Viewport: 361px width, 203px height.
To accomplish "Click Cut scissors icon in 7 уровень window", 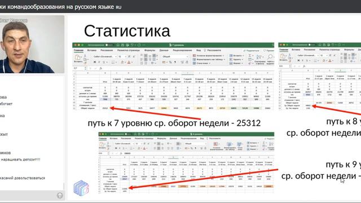I will click(85, 55).
